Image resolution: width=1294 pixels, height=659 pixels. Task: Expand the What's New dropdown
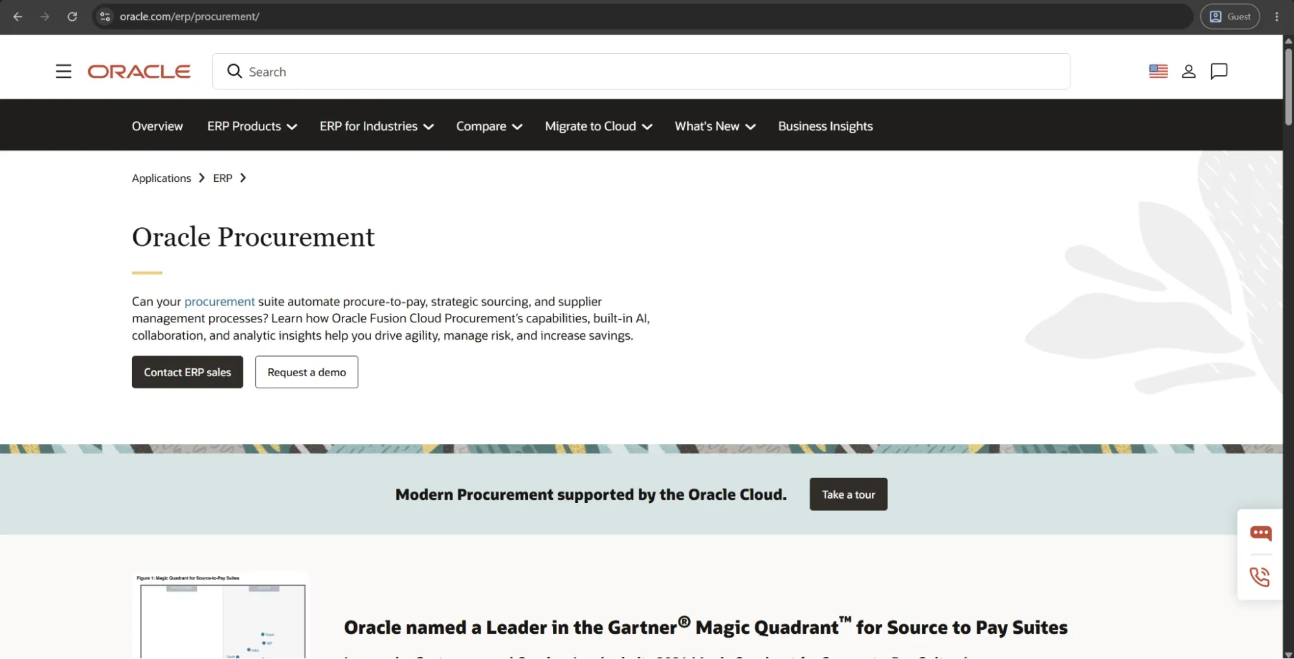[715, 126]
